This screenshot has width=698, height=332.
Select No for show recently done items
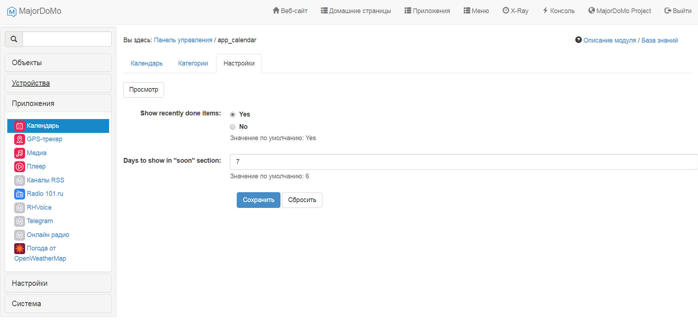pos(233,127)
